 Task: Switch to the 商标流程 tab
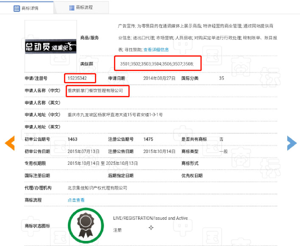[x=81, y=8]
